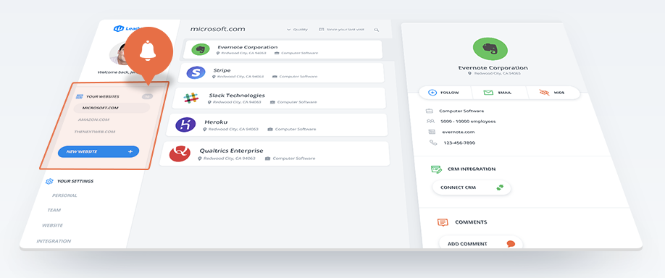665x278 pixels.
Task: Click the Email button for Evernote
Action: coord(498,93)
